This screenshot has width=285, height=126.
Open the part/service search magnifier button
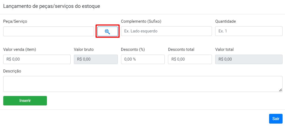(x=108, y=31)
